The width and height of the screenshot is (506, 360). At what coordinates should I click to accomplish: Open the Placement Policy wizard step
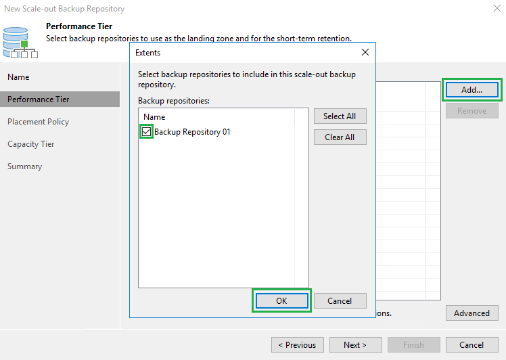[x=39, y=122]
